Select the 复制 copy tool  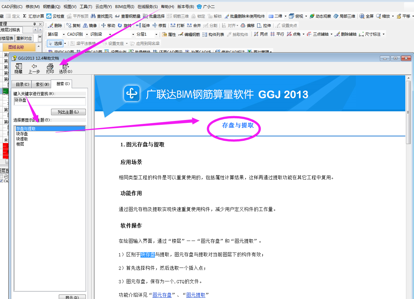[73, 25]
